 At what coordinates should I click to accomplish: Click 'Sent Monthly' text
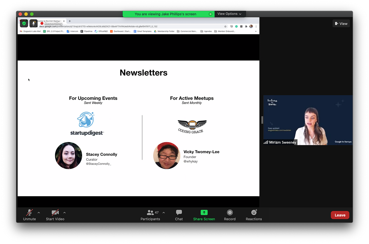(192, 103)
